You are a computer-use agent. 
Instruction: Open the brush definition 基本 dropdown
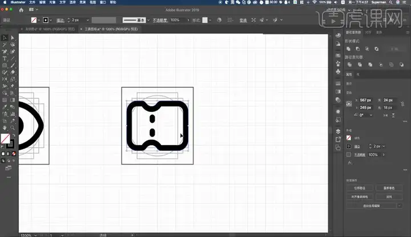click(148, 20)
